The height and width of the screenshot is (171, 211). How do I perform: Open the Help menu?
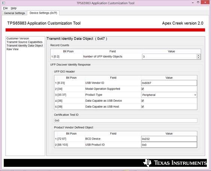pyautogui.click(x=14, y=8)
